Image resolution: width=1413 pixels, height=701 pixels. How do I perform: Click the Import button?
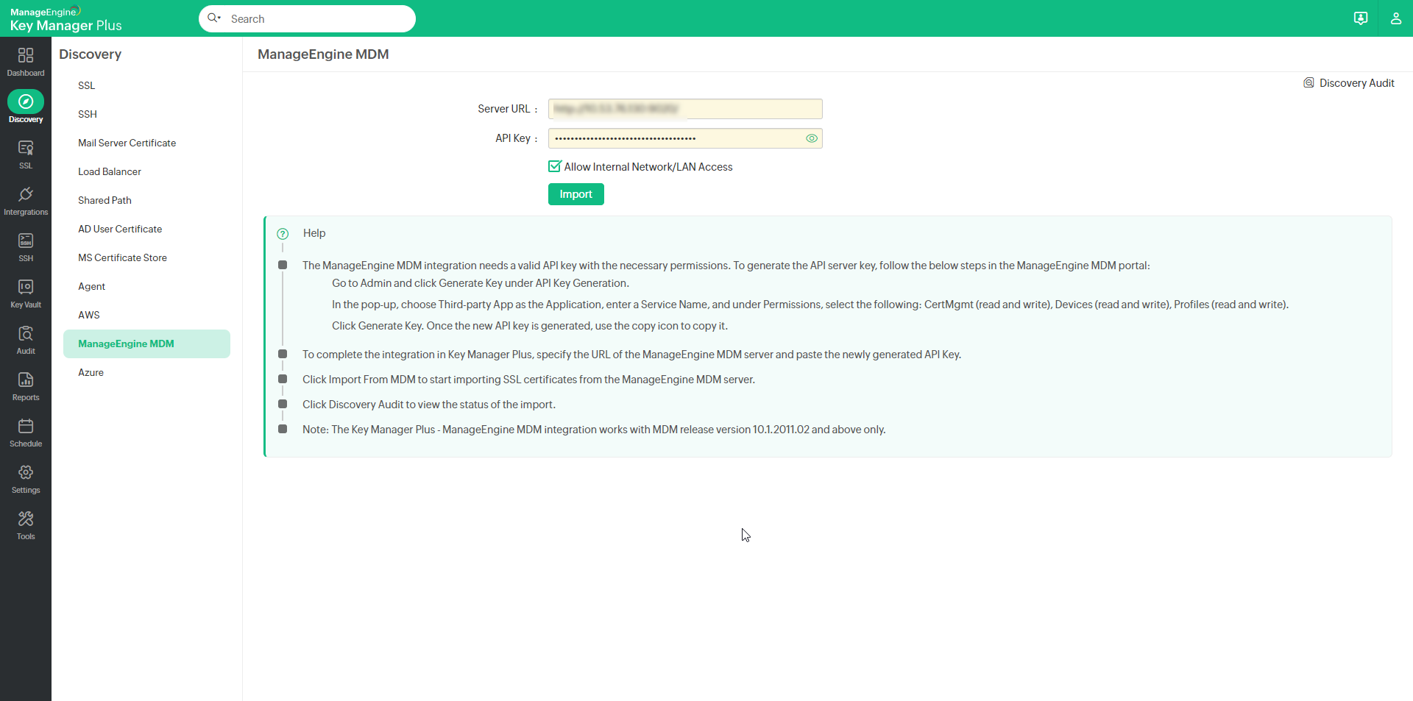tap(576, 194)
